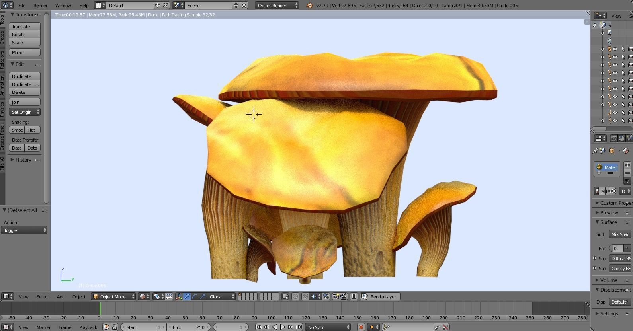Delete the Default screen layout
The height and width of the screenshot is (331, 633).
pos(166,5)
